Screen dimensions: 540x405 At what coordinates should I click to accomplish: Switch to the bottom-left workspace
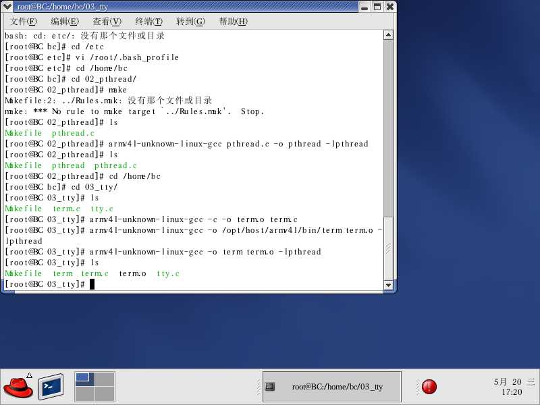pos(85,394)
